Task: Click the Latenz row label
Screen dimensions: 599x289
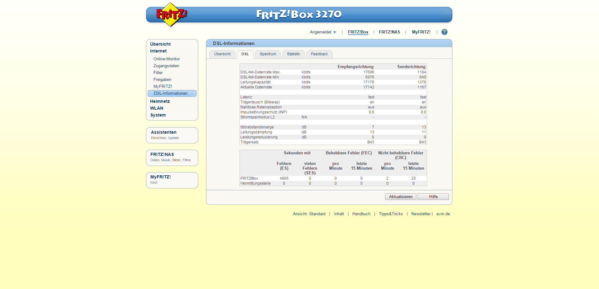Action: click(x=246, y=97)
